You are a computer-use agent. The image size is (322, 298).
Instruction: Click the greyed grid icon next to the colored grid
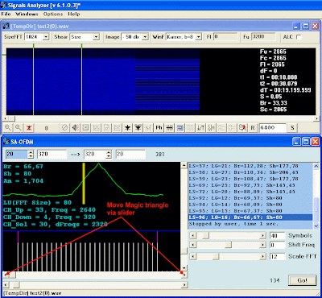(190, 128)
